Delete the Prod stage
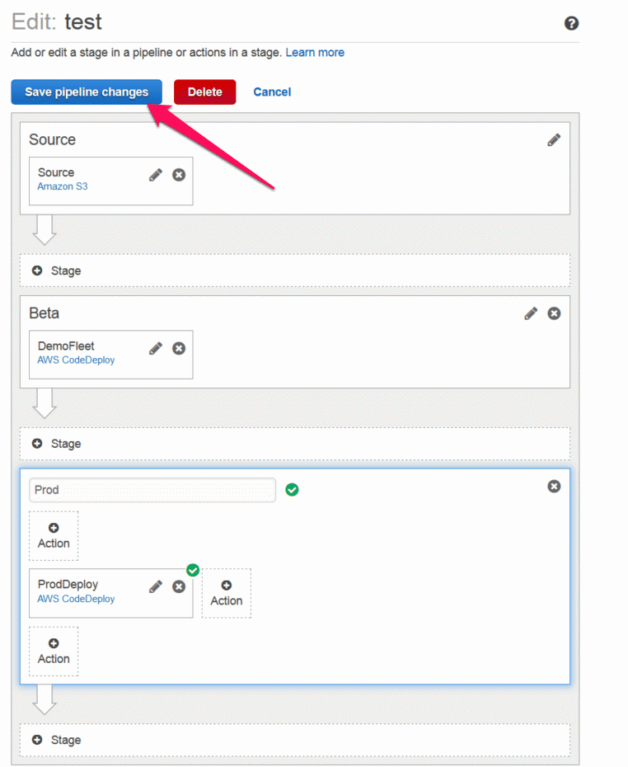Screen dimensions: 628x767 (x=554, y=487)
